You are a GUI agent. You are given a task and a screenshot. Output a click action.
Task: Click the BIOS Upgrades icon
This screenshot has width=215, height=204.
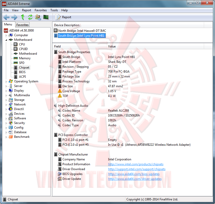tap(60, 174)
